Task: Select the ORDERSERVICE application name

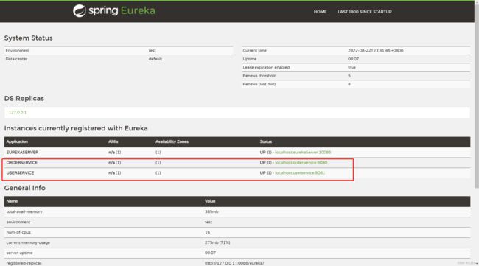Action: pos(21,162)
